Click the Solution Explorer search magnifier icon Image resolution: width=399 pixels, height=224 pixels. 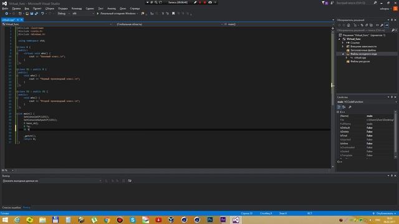tap(393, 30)
